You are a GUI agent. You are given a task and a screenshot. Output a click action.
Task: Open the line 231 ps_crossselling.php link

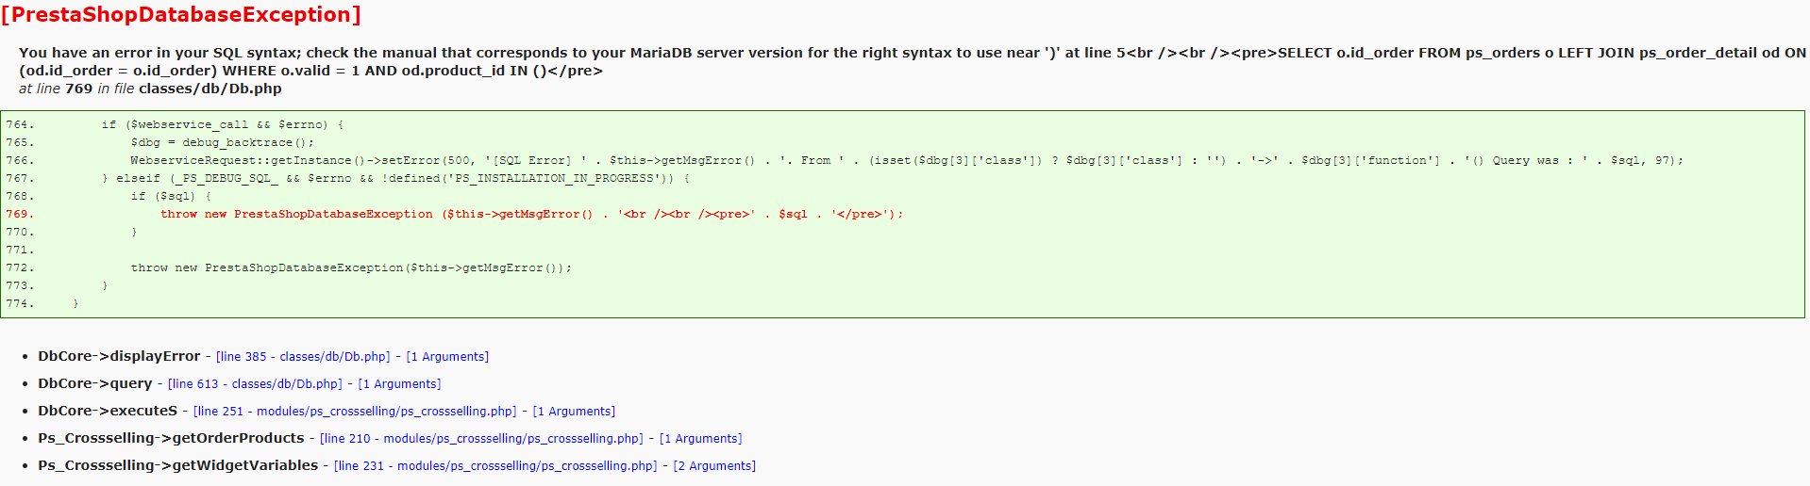coord(495,466)
